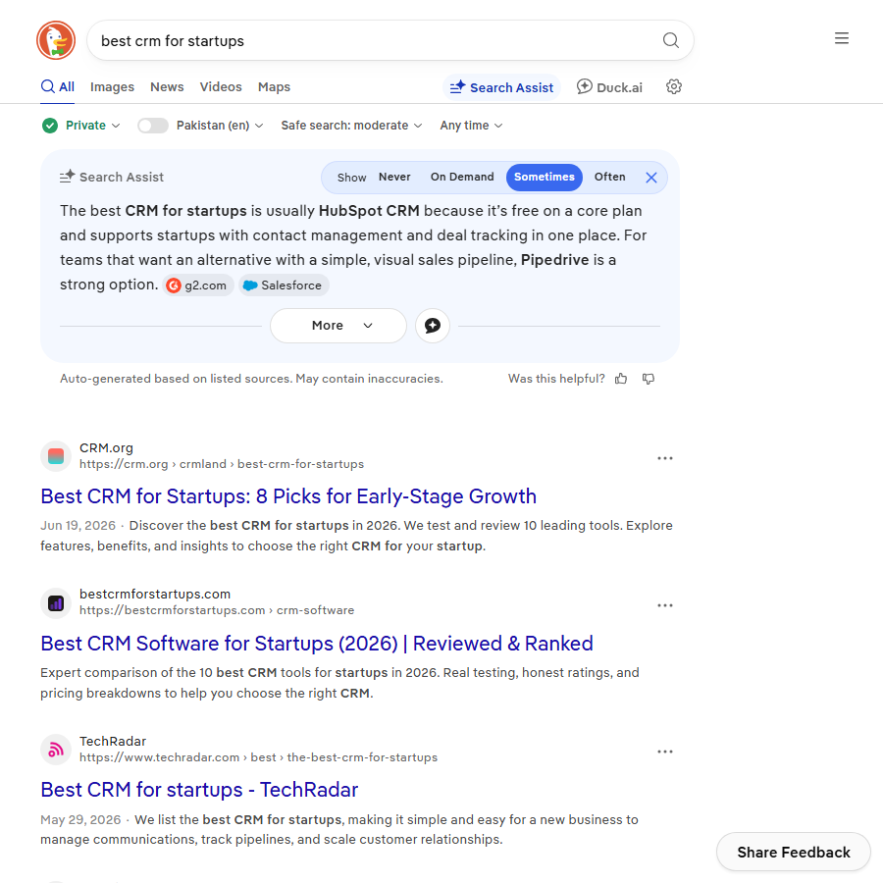Switch to the All tab

[x=58, y=87]
